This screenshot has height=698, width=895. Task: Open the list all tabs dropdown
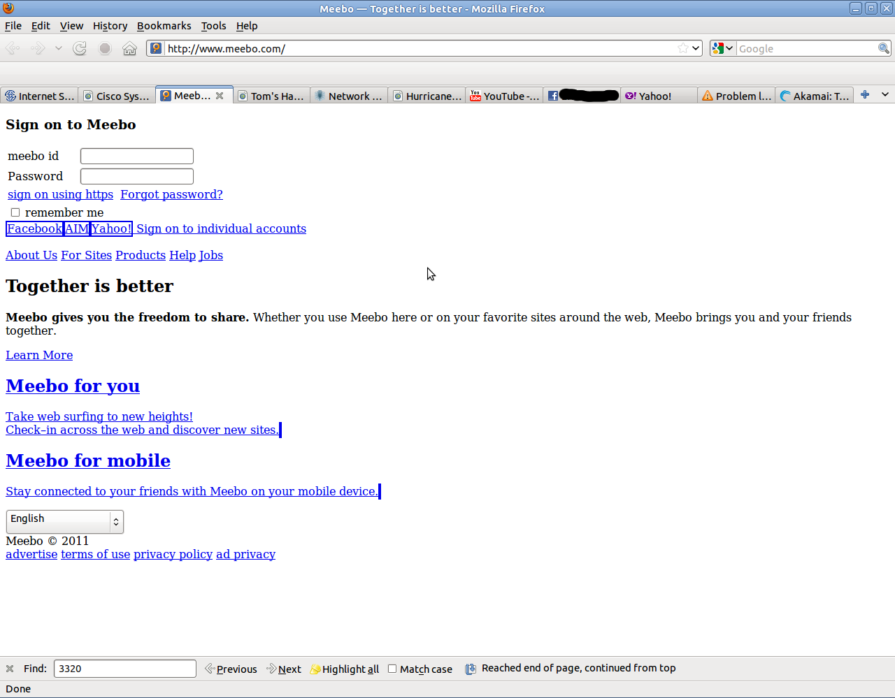(885, 95)
